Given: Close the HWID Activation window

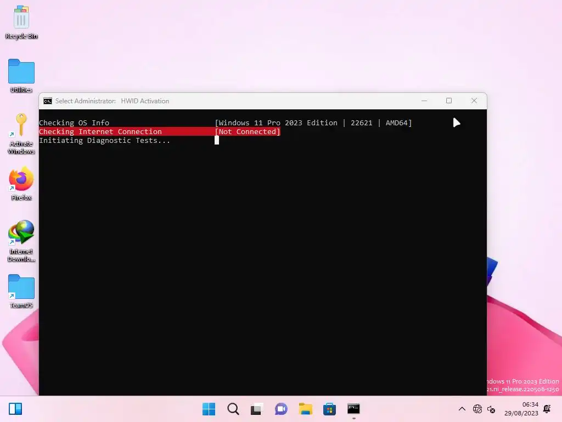Looking at the screenshot, I should point(474,101).
